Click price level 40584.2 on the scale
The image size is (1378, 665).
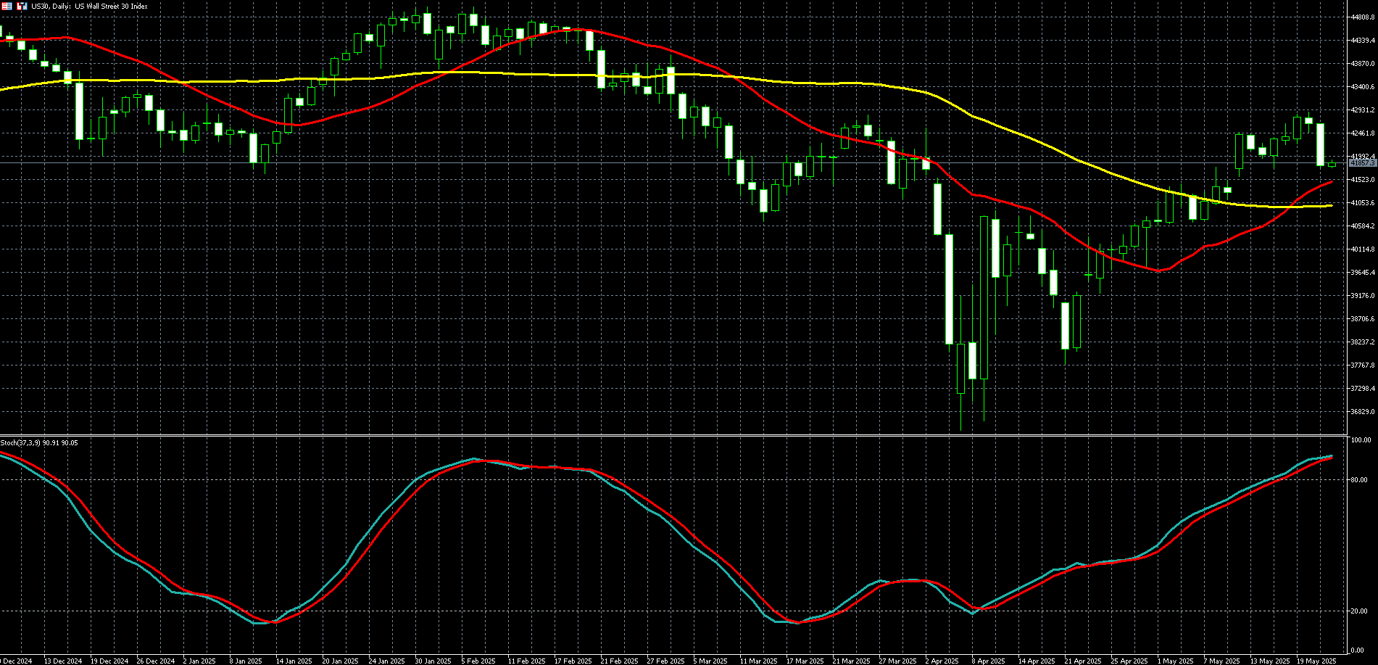click(1363, 226)
